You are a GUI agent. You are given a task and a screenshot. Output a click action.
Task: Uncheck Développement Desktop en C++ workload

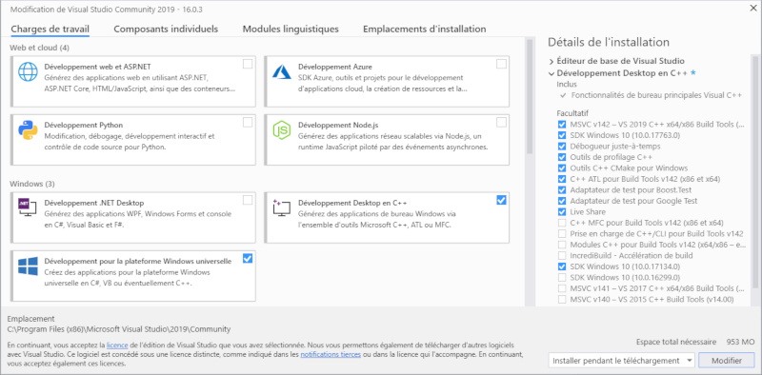click(x=502, y=200)
